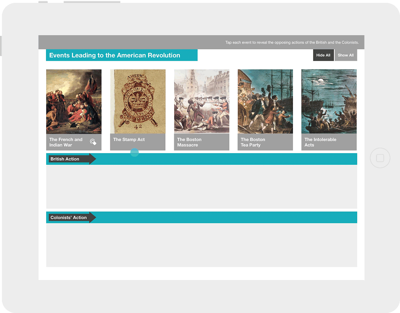Click the Show All button

coord(346,55)
